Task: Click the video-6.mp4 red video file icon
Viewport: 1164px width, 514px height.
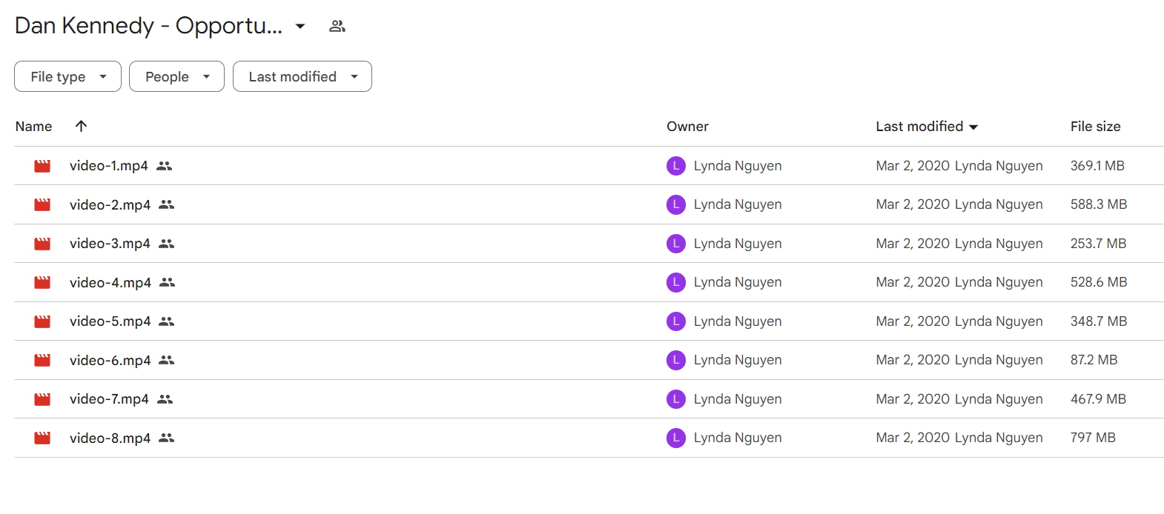Action: coord(42,360)
